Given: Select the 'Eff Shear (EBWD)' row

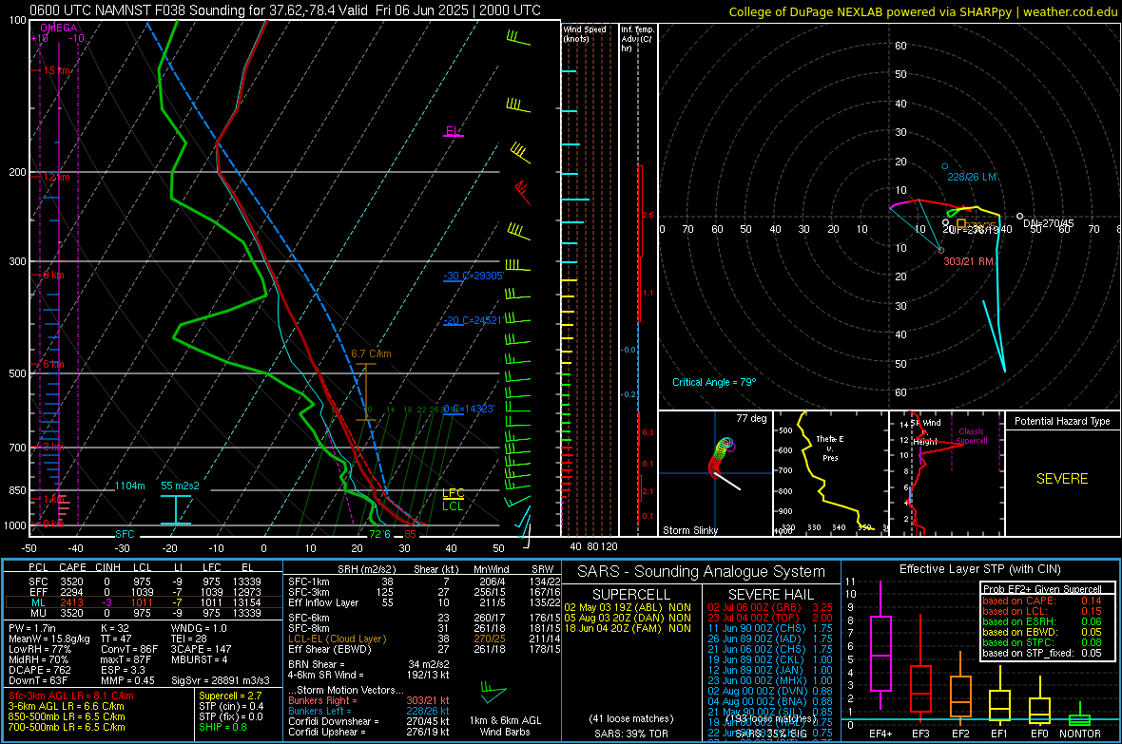Looking at the screenshot, I should pos(424,649).
